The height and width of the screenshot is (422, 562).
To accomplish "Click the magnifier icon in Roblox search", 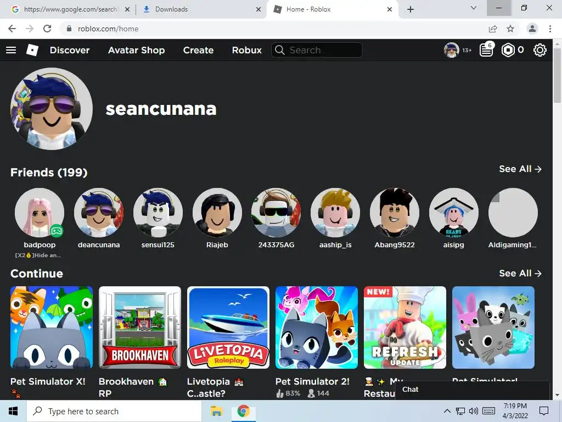I will click(279, 50).
